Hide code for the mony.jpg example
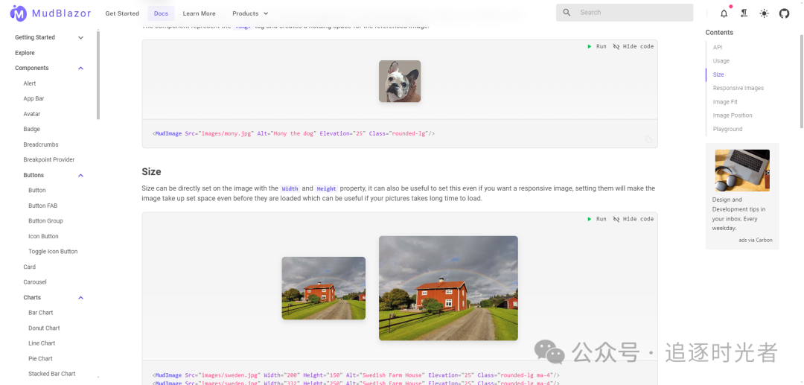804x385 pixels. [x=634, y=46]
